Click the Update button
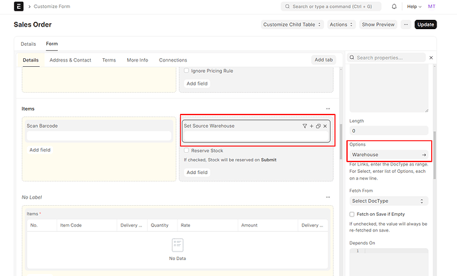Image resolution: width=457 pixels, height=276 pixels. click(x=425, y=24)
